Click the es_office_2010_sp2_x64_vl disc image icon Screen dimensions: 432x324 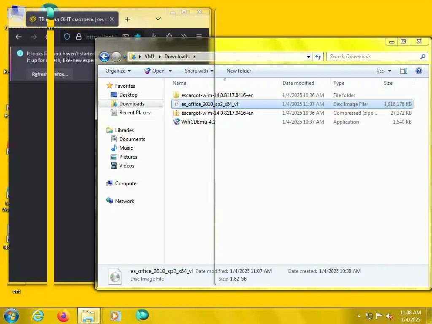point(176,104)
